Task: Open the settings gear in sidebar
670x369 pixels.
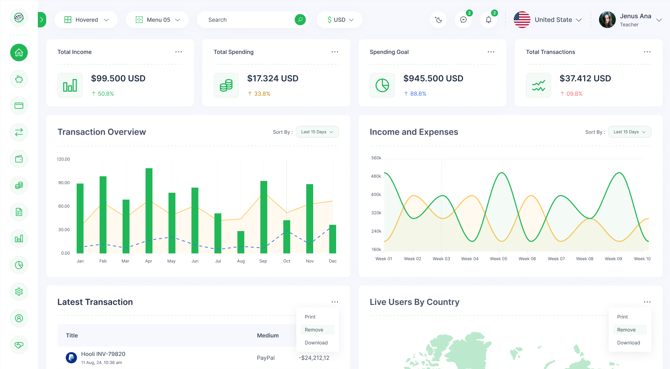Action: point(19,292)
